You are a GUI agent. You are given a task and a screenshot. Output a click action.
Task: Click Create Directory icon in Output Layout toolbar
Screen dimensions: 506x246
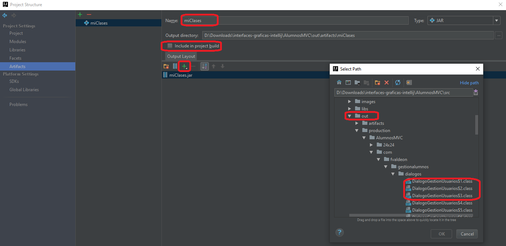click(166, 66)
